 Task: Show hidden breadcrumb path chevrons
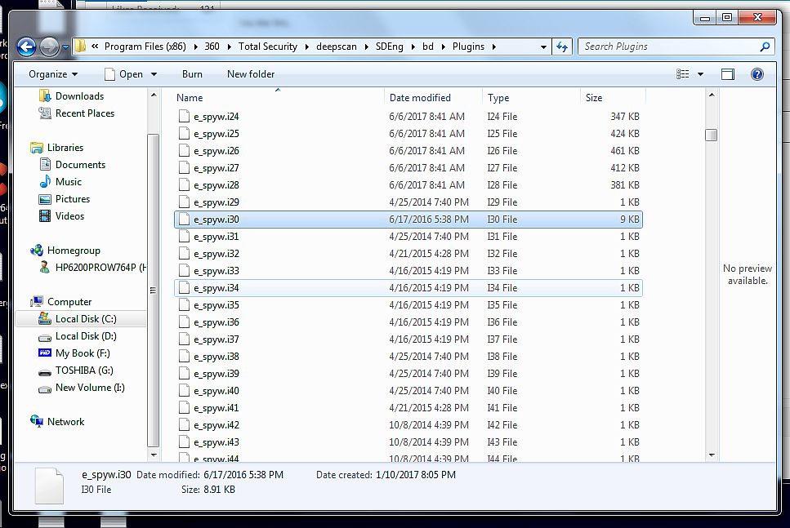95,47
